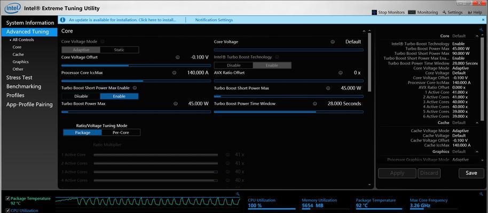Click Core Voltage Offset slider
The width and height of the screenshot is (488, 213).
click(136, 65)
